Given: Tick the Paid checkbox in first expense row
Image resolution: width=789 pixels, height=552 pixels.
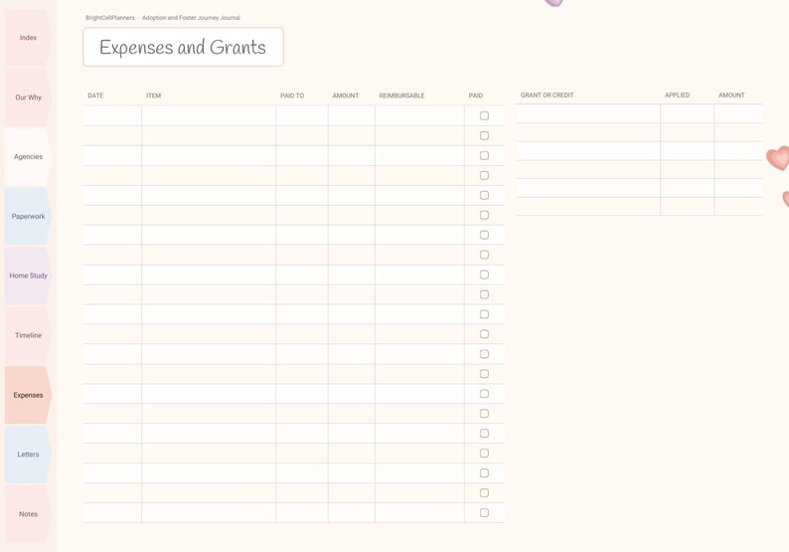Looking at the screenshot, I should click(484, 115).
